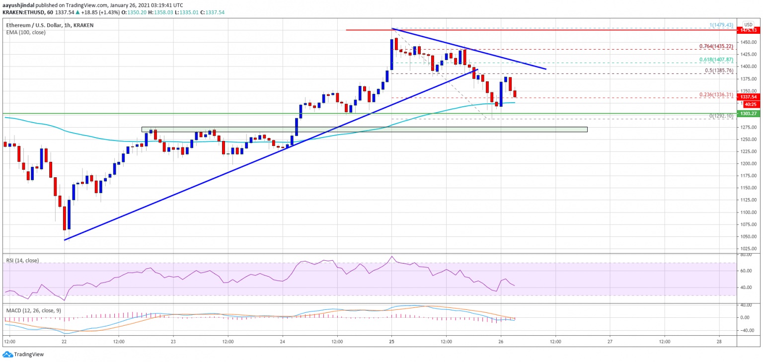Select Fibonacci level 0(1292.10) label

click(x=722, y=116)
